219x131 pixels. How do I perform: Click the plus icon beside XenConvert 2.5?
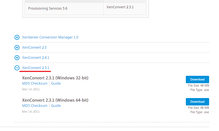pyautogui.click(x=17, y=48)
